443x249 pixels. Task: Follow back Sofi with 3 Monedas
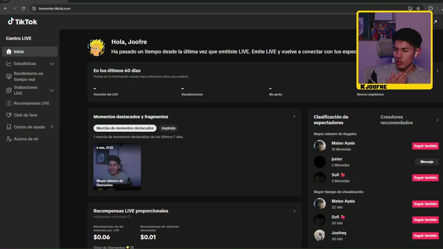click(x=425, y=178)
